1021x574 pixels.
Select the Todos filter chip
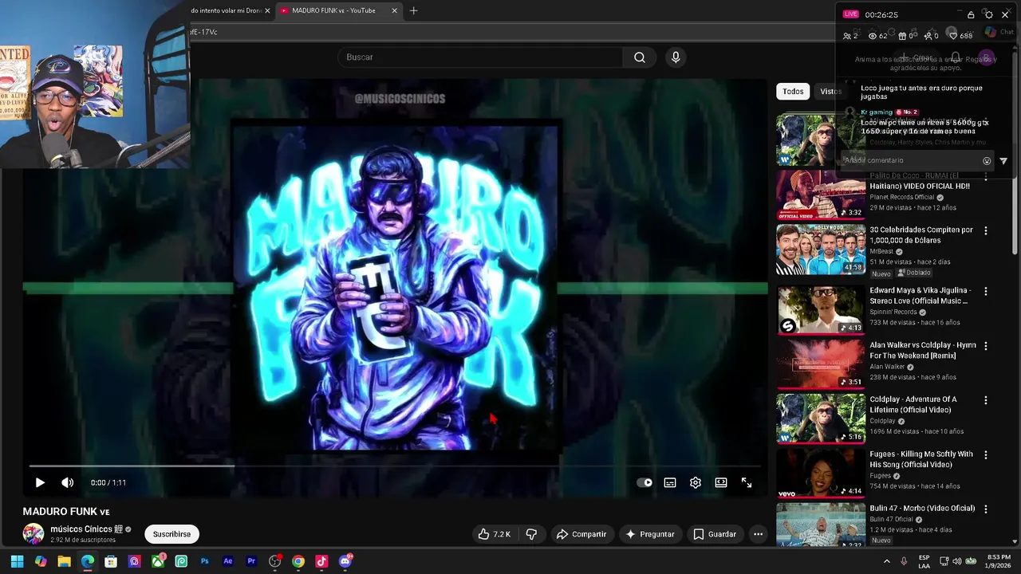click(793, 92)
